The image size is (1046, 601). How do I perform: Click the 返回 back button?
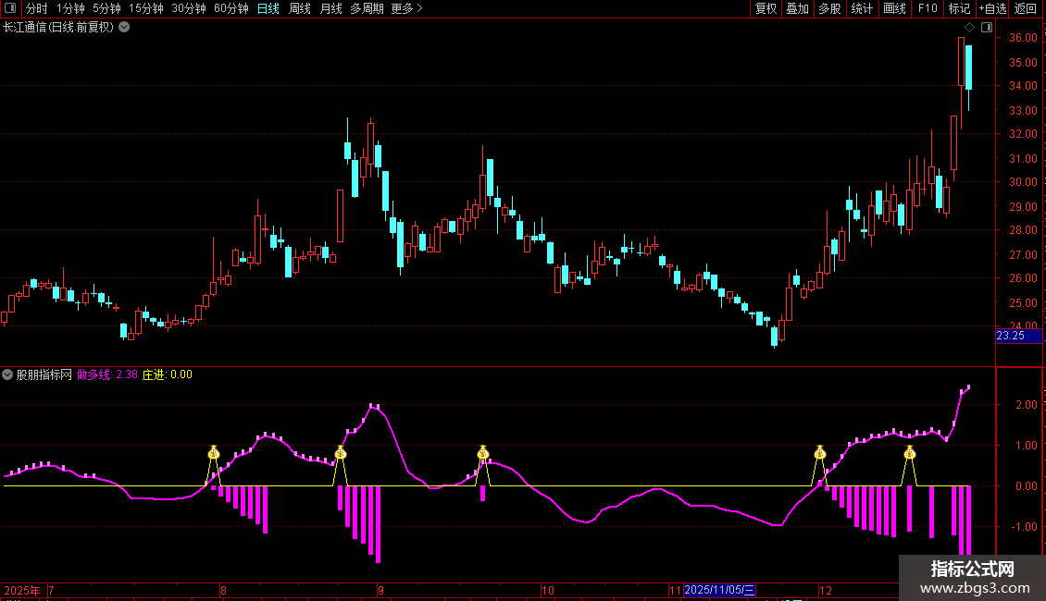click(x=1026, y=9)
